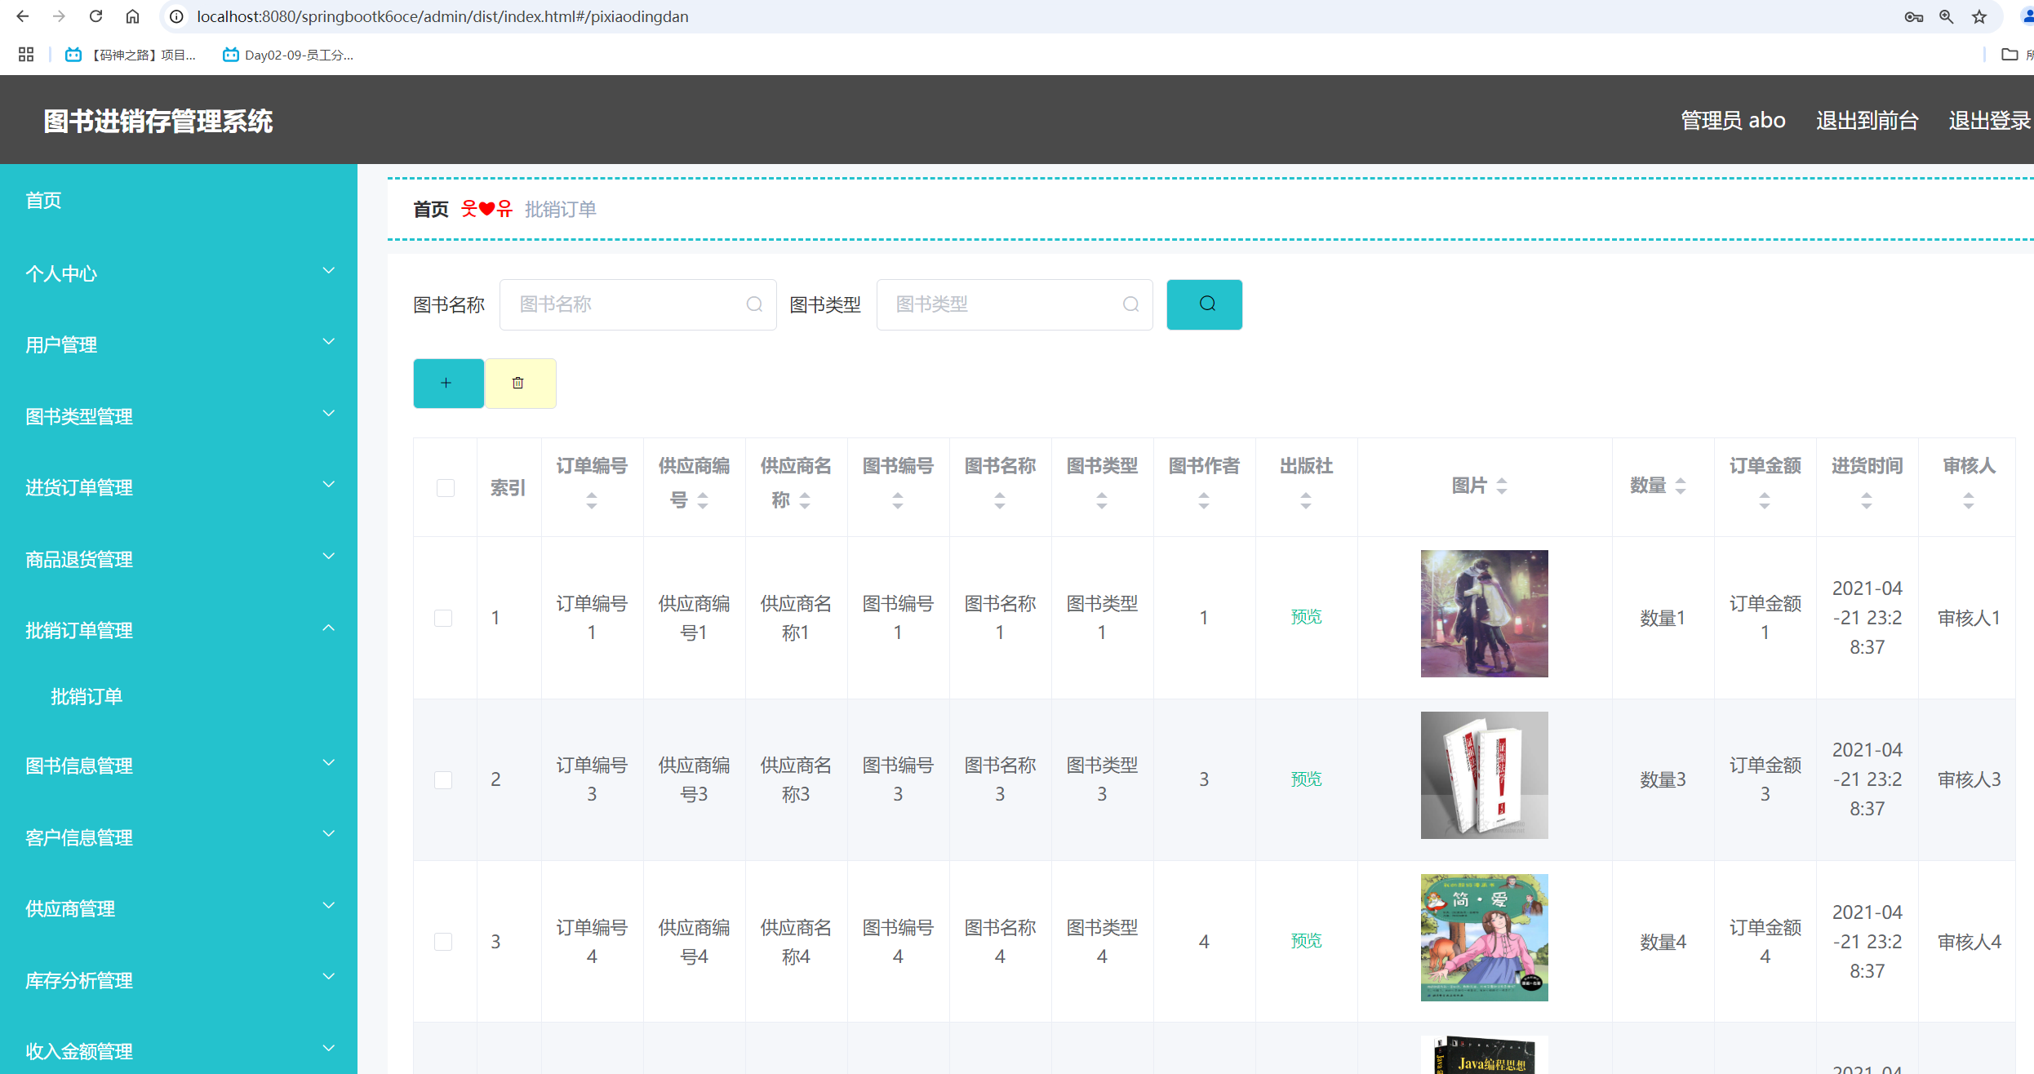Expand 用户管理 menu chevron
2034x1074 pixels.
(329, 342)
